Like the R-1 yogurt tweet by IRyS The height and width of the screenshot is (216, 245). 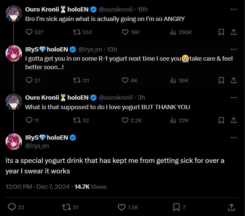point(125,80)
